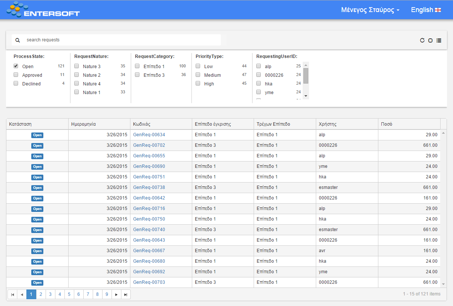Enable the Approved process state filter
This screenshot has width=453, height=306.
click(16, 75)
